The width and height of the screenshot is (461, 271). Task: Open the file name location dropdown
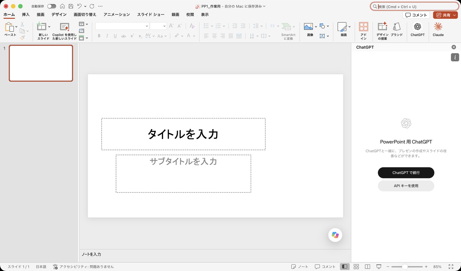[264, 6]
